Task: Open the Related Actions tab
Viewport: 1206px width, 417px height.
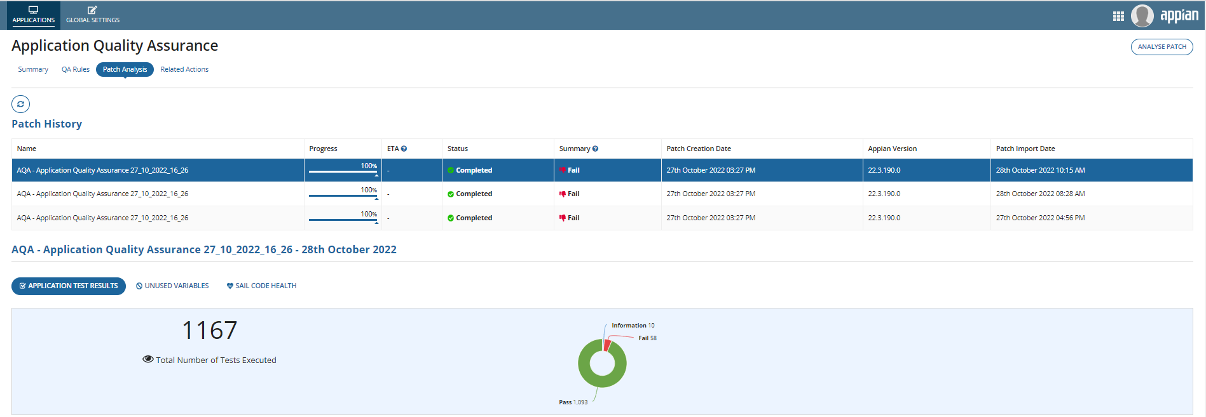Action: 184,69
